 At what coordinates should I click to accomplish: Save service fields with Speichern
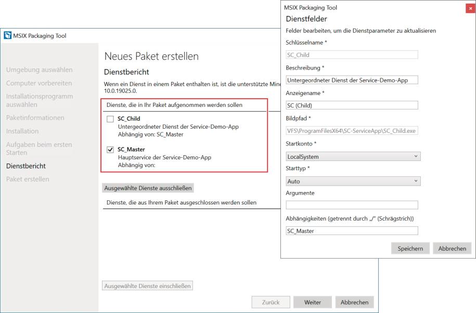pos(410,249)
